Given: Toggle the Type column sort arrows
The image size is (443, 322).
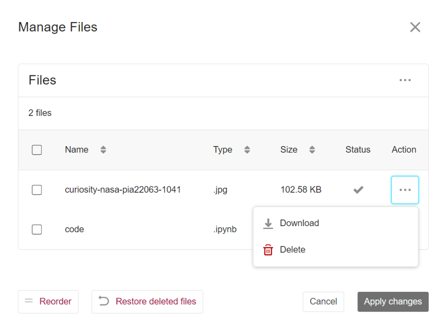Looking at the screenshot, I should click(247, 150).
